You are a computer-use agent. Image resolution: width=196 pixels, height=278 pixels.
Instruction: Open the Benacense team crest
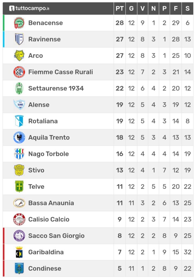pyautogui.click(x=19, y=23)
